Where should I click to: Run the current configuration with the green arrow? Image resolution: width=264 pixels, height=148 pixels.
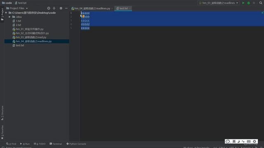pos(243,3)
